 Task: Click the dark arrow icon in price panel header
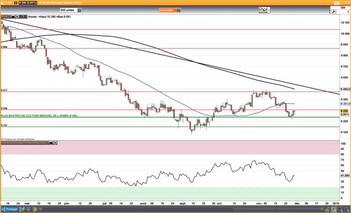click(x=21, y=17)
